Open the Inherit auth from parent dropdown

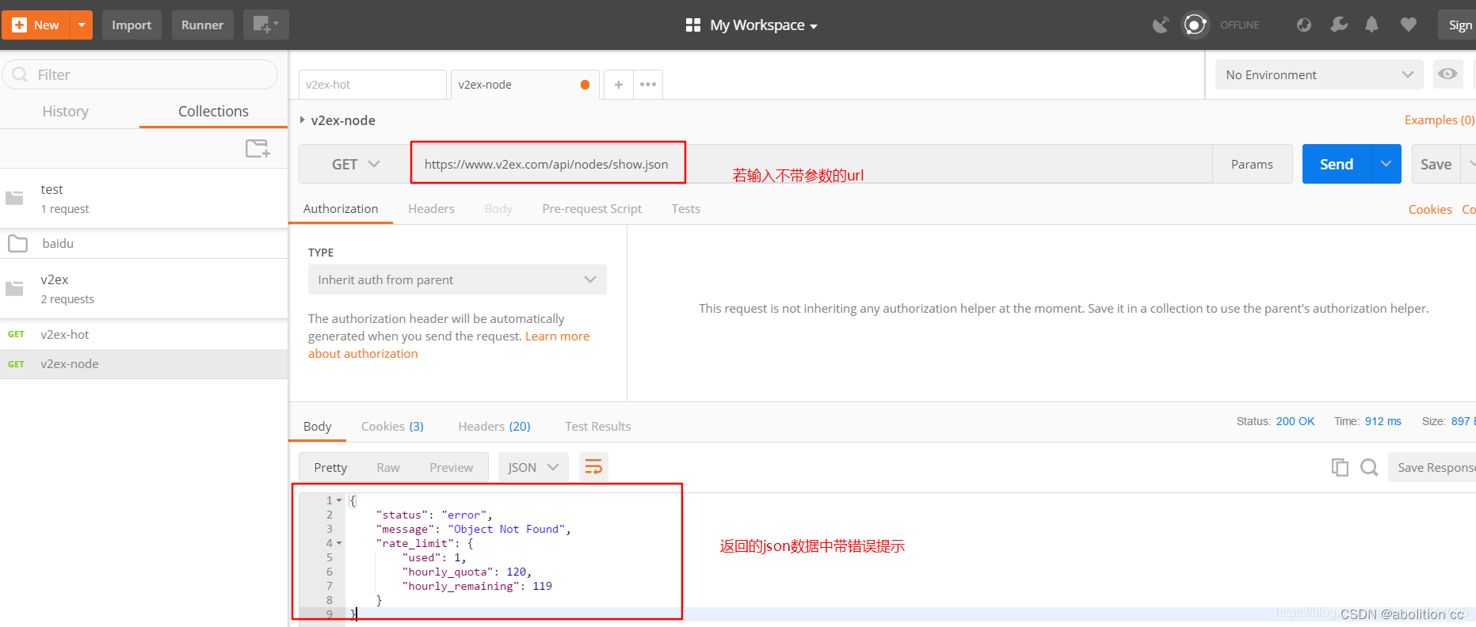coord(457,279)
